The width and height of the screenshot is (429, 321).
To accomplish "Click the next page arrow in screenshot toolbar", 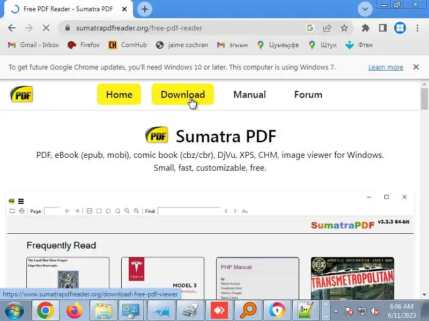I will [x=77, y=211].
